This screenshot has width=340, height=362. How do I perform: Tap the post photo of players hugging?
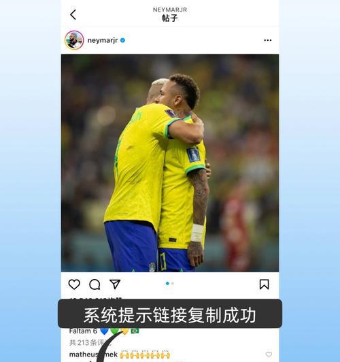tap(170, 163)
